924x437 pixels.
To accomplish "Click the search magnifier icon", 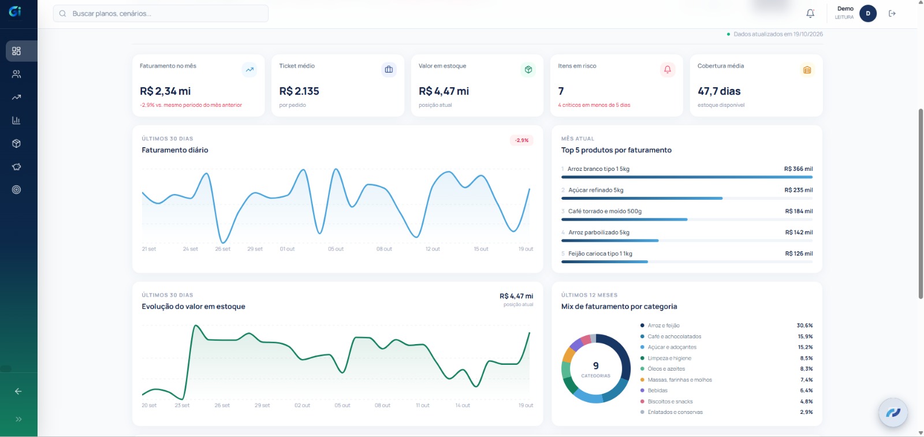I will point(62,13).
